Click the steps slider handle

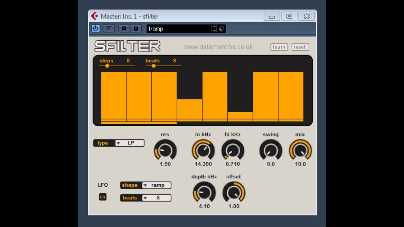point(107,66)
